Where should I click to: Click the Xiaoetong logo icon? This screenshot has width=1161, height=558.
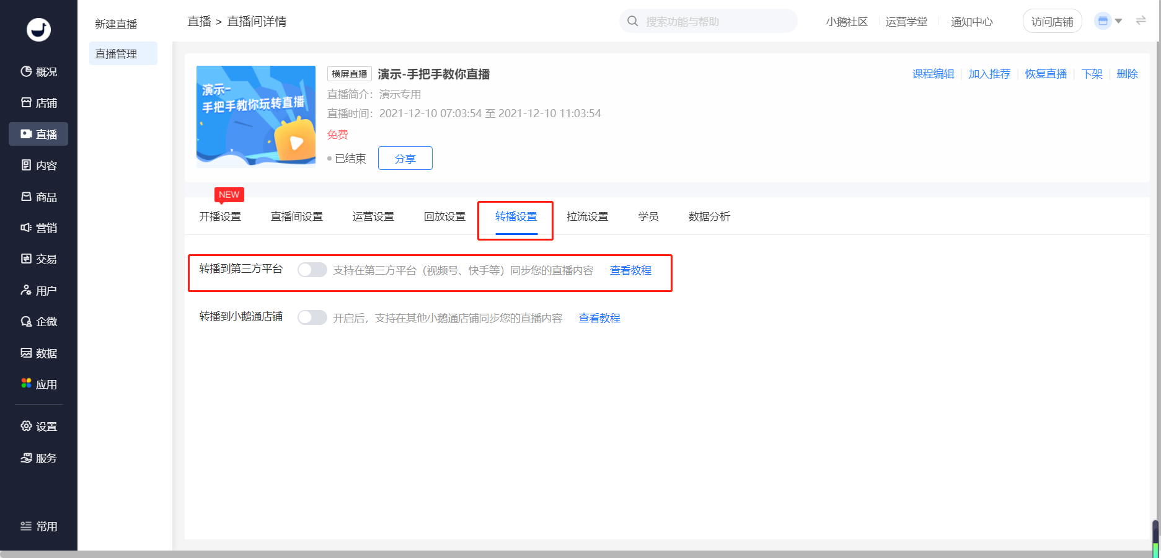[x=38, y=29]
